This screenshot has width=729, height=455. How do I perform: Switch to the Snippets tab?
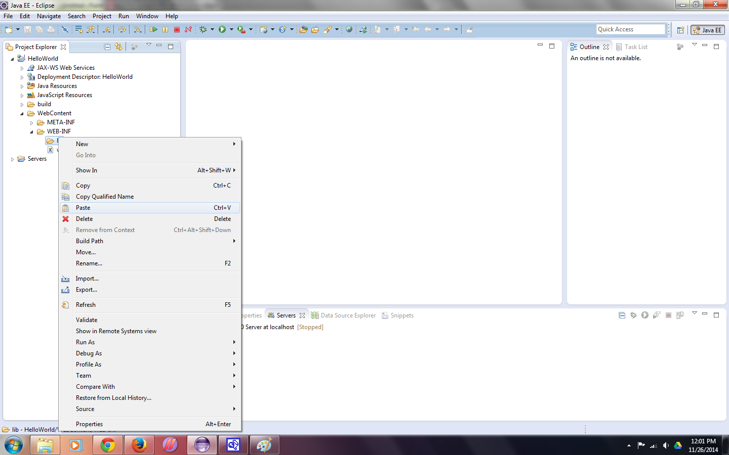398,315
